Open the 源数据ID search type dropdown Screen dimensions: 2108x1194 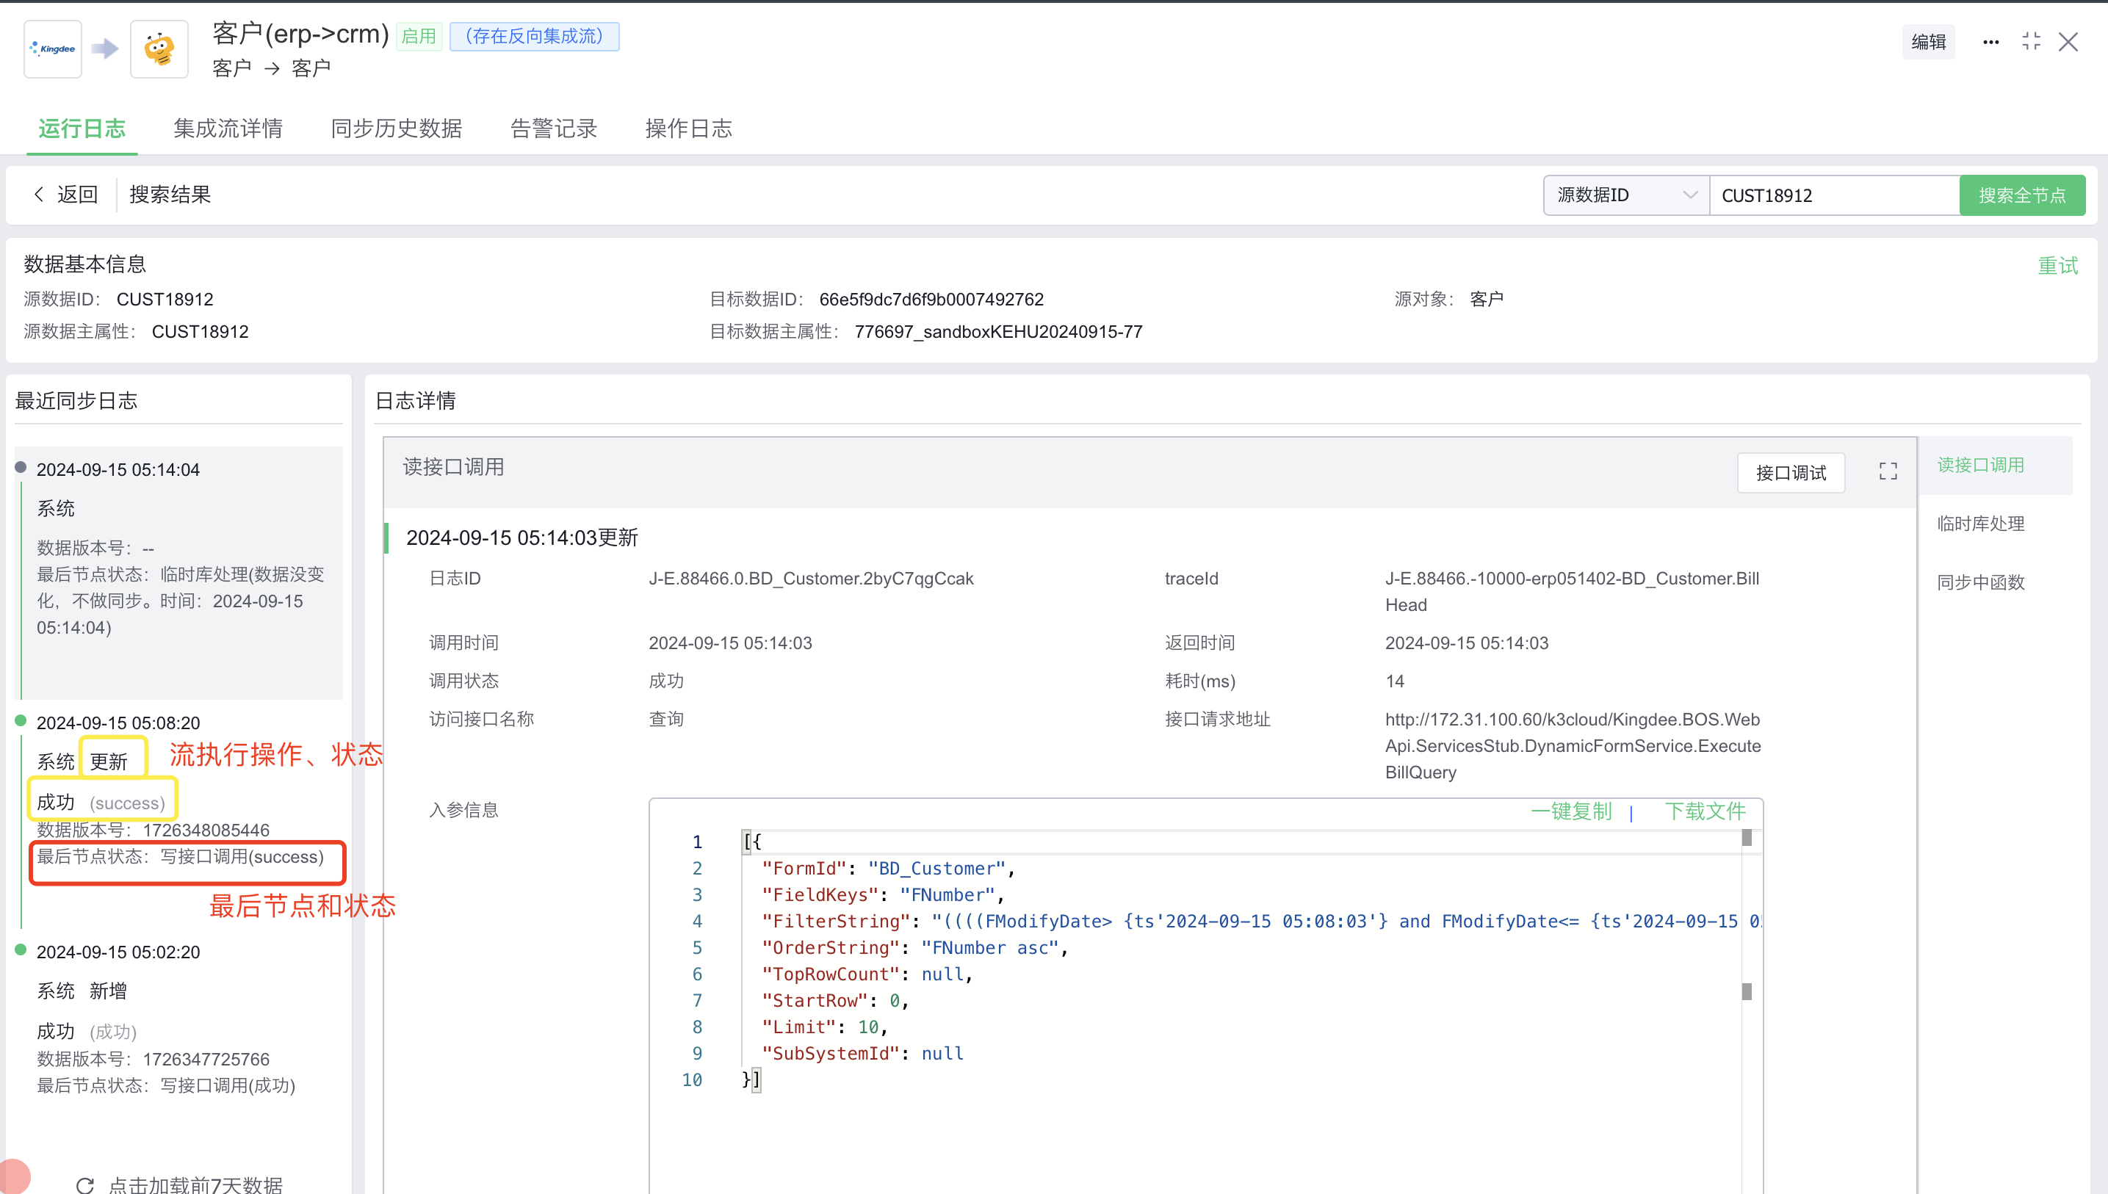tap(1625, 195)
